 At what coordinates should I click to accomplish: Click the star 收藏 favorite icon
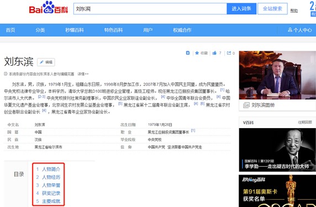coord(197,53)
